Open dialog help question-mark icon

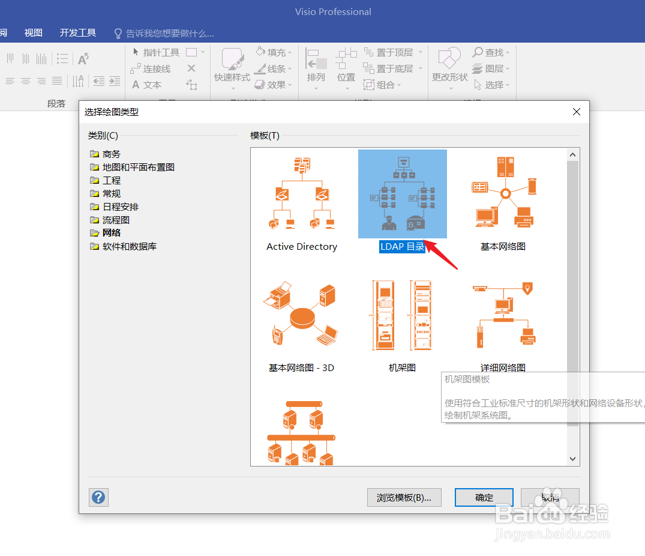pos(98,498)
